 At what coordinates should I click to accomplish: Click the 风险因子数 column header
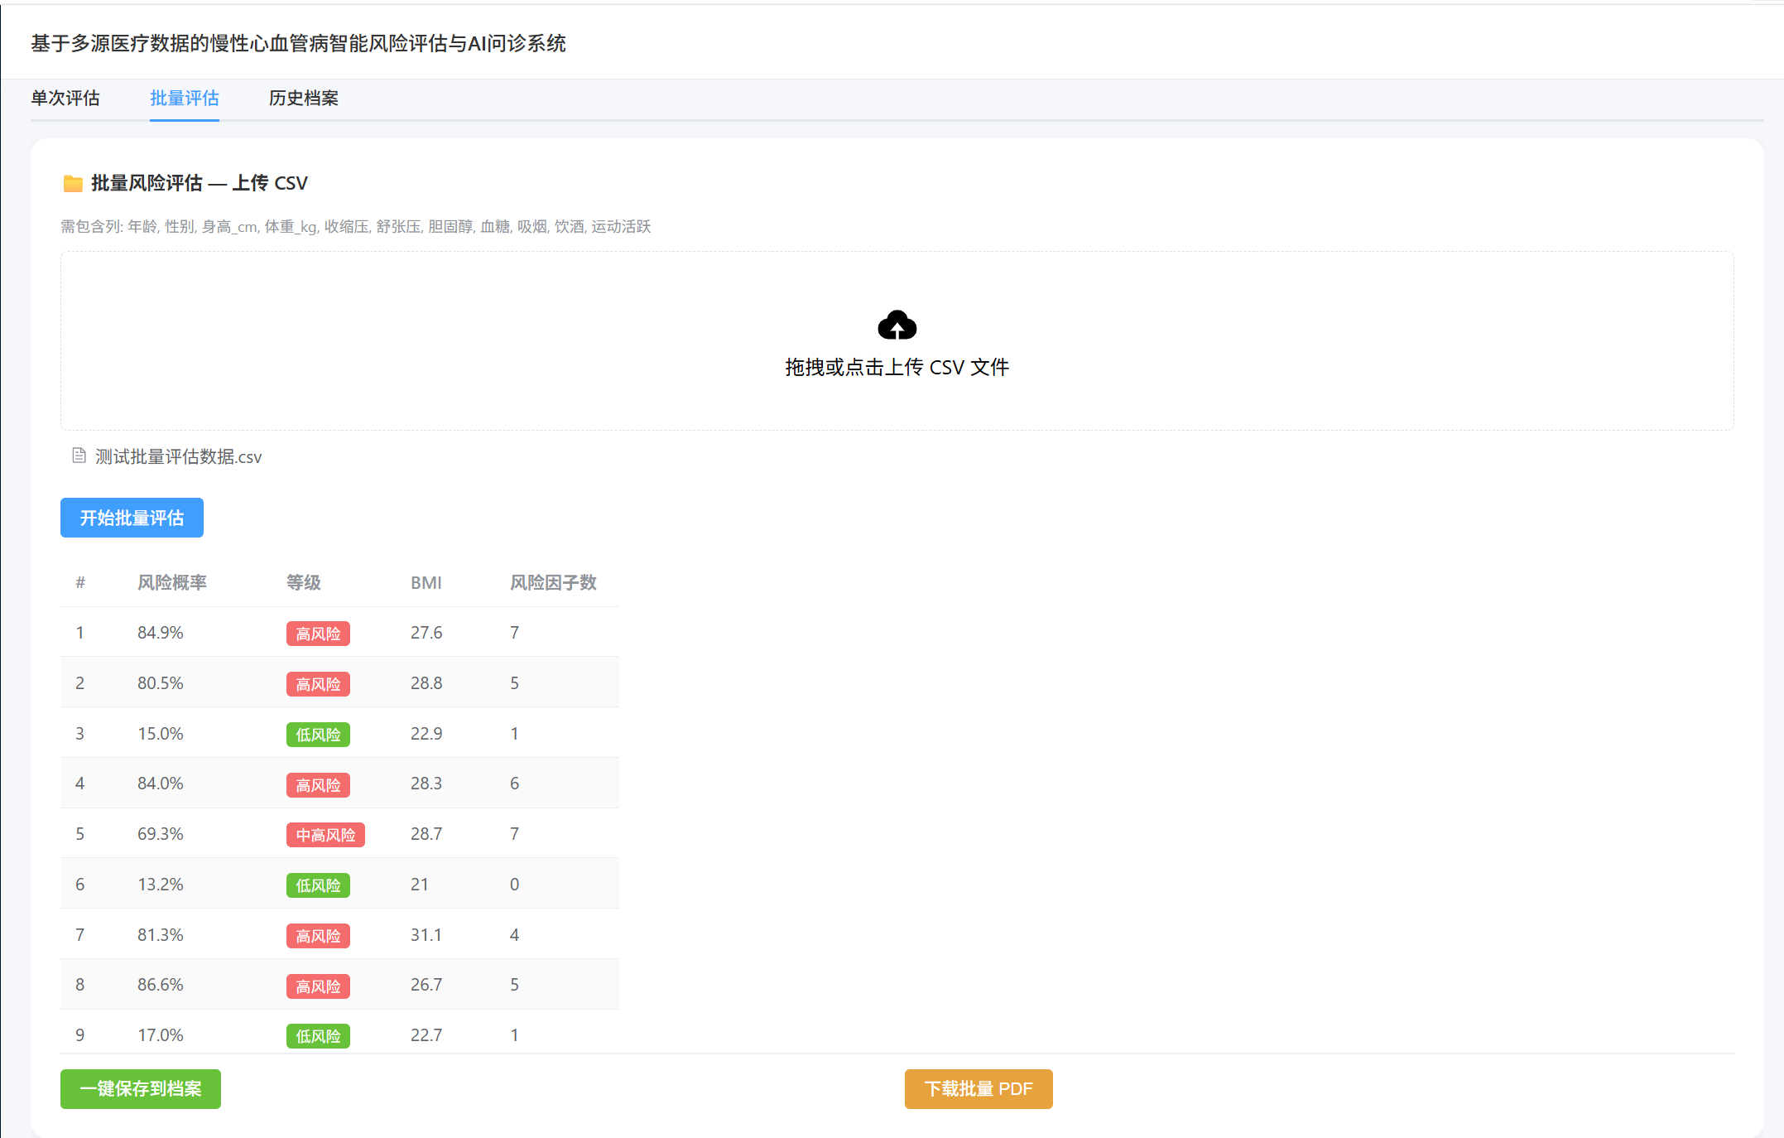point(553,582)
